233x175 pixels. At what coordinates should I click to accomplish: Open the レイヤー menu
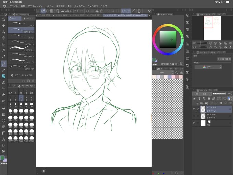49,6
